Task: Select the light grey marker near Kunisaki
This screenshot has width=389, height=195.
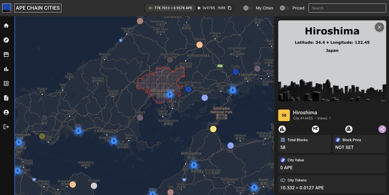Action: (94, 186)
